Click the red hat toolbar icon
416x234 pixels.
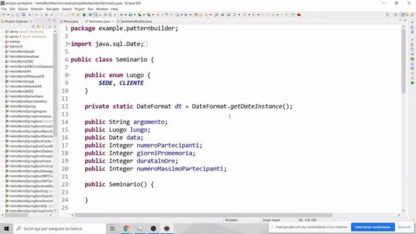299,15
